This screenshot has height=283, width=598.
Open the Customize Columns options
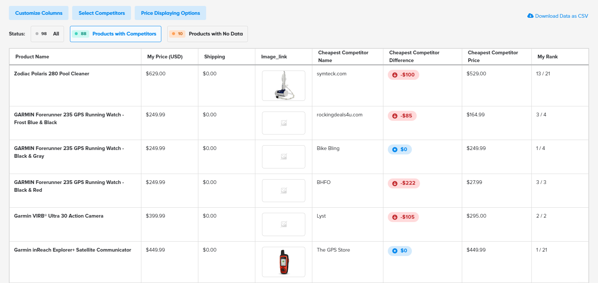pos(39,13)
